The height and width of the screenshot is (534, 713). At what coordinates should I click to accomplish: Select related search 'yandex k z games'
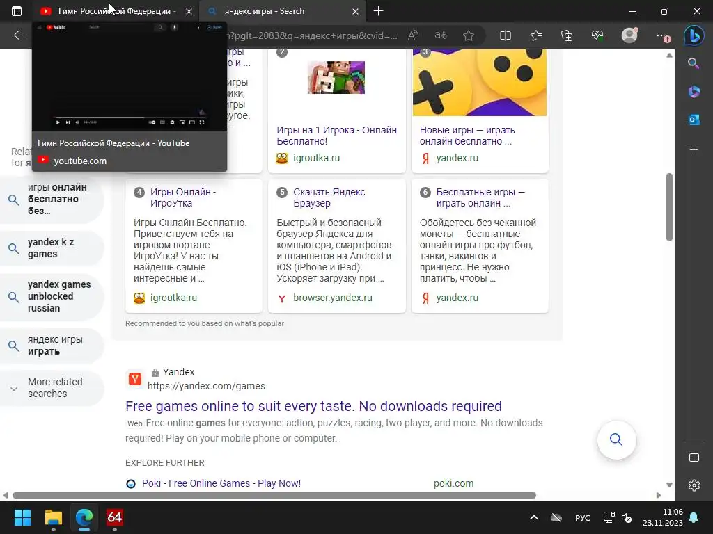click(52, 248)
